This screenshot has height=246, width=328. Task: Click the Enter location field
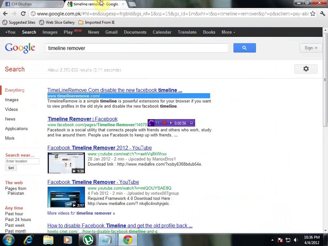click(22, 161)
